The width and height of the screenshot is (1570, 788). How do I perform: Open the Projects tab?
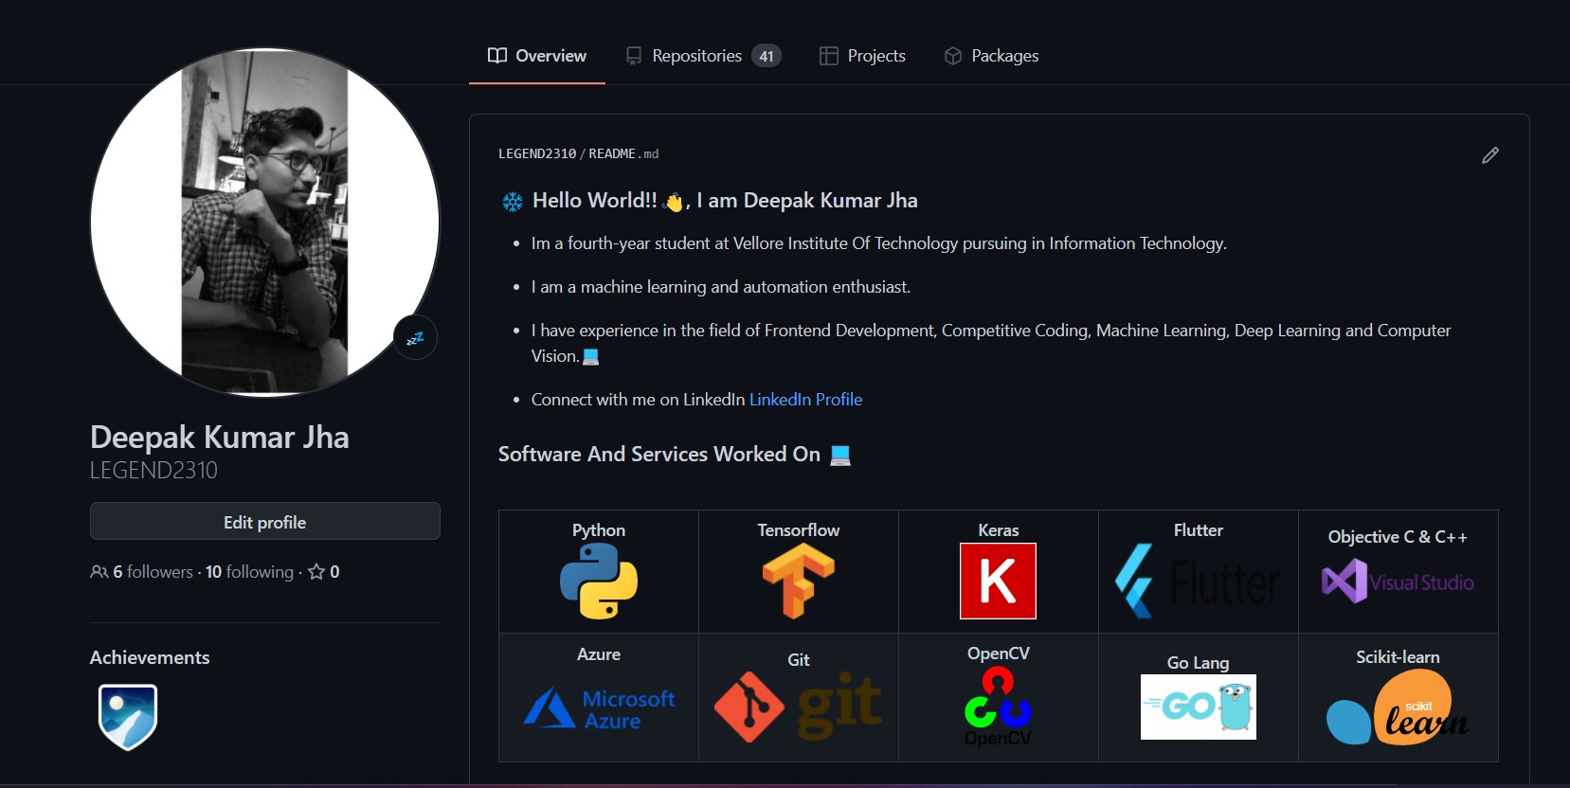[x=862, y=56]
